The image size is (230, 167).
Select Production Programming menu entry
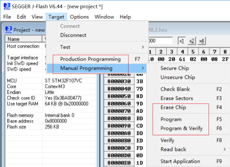click(97, 59)
